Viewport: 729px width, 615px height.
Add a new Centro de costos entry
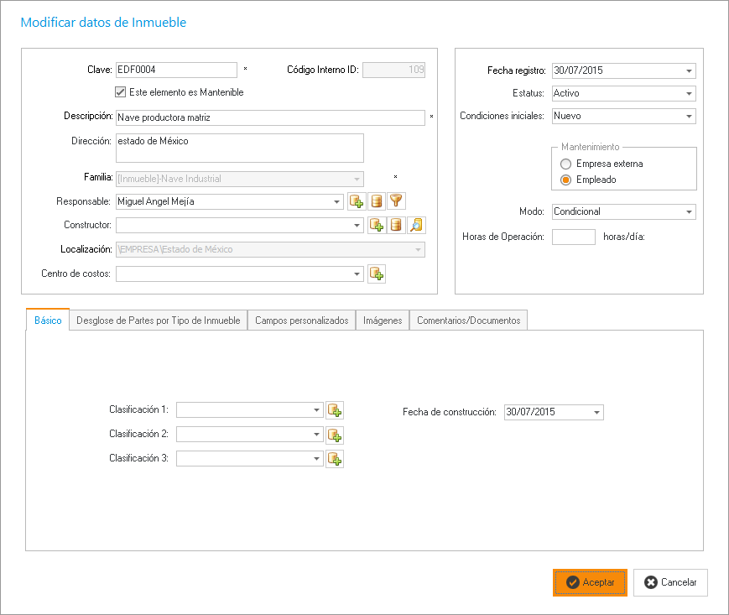(x=377, y=274)
